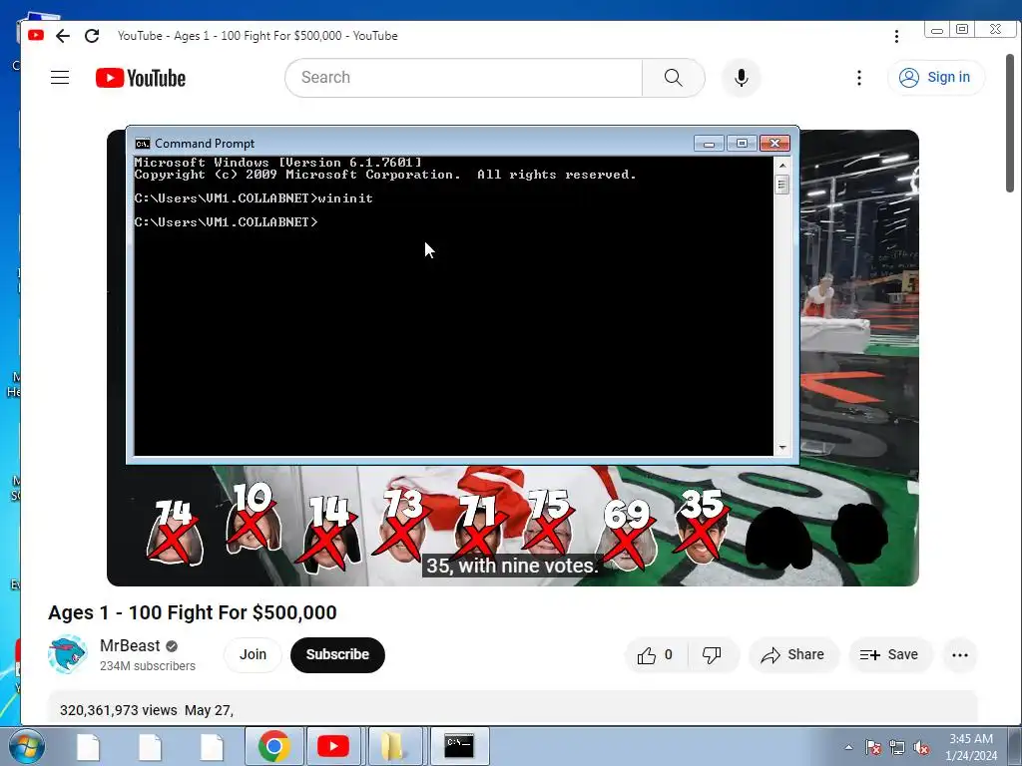
Task: Open the taskbar clock and date
Action: [x=971, y=747]
